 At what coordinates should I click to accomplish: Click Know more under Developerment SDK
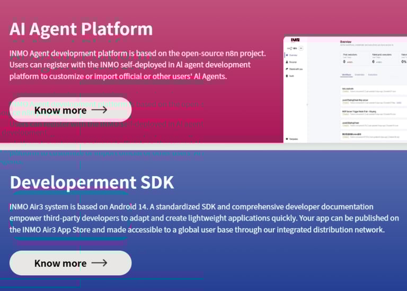70,263
